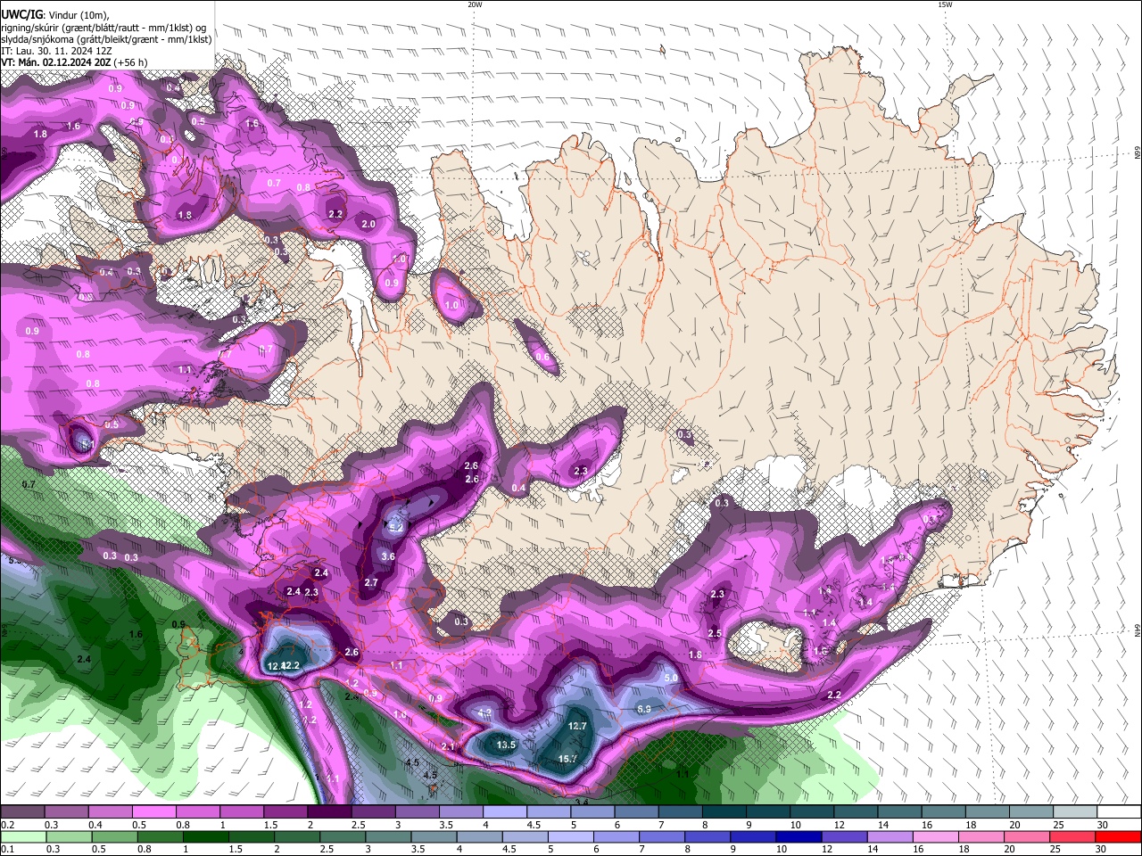Viewport: 1142px width, 856px height.
Task: Click the rigning/skúrir legend description line
Action: [x=103, y=28]
